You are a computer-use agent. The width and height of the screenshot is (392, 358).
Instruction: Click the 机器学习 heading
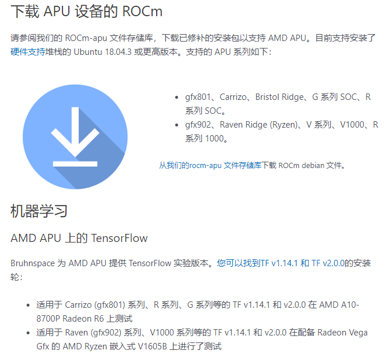39,211
